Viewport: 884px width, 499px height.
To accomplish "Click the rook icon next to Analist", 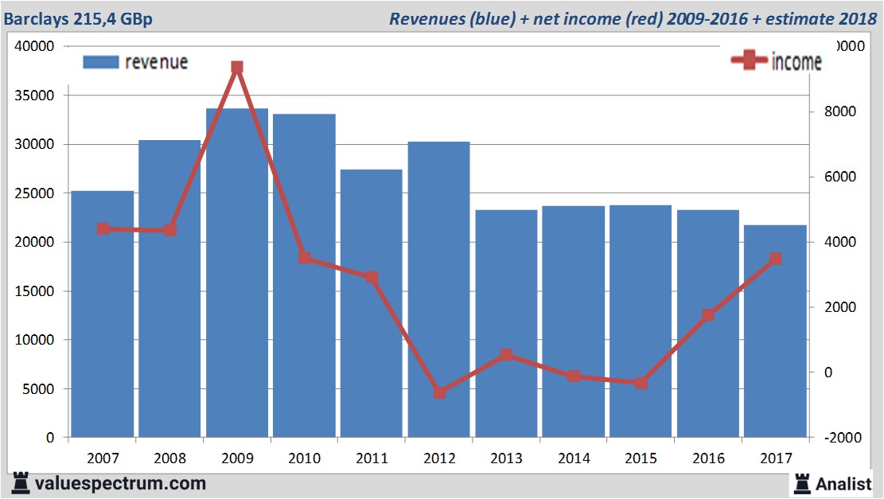I will click(802, 482).
